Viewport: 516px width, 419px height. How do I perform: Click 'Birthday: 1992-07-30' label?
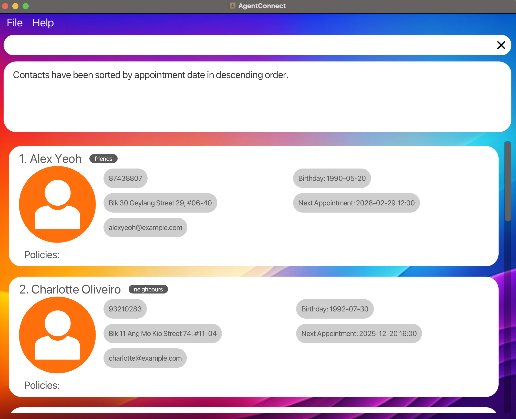pos(335,309)
